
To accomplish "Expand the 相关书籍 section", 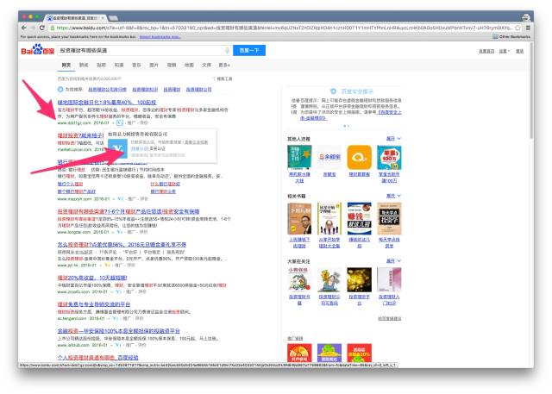I will click(393, 196).
